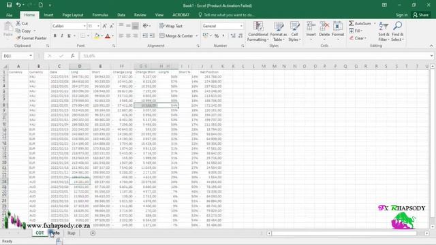Apply the yellow Fill Color bucket
Screen dimensions: 436x245
(x=97, y=36)
